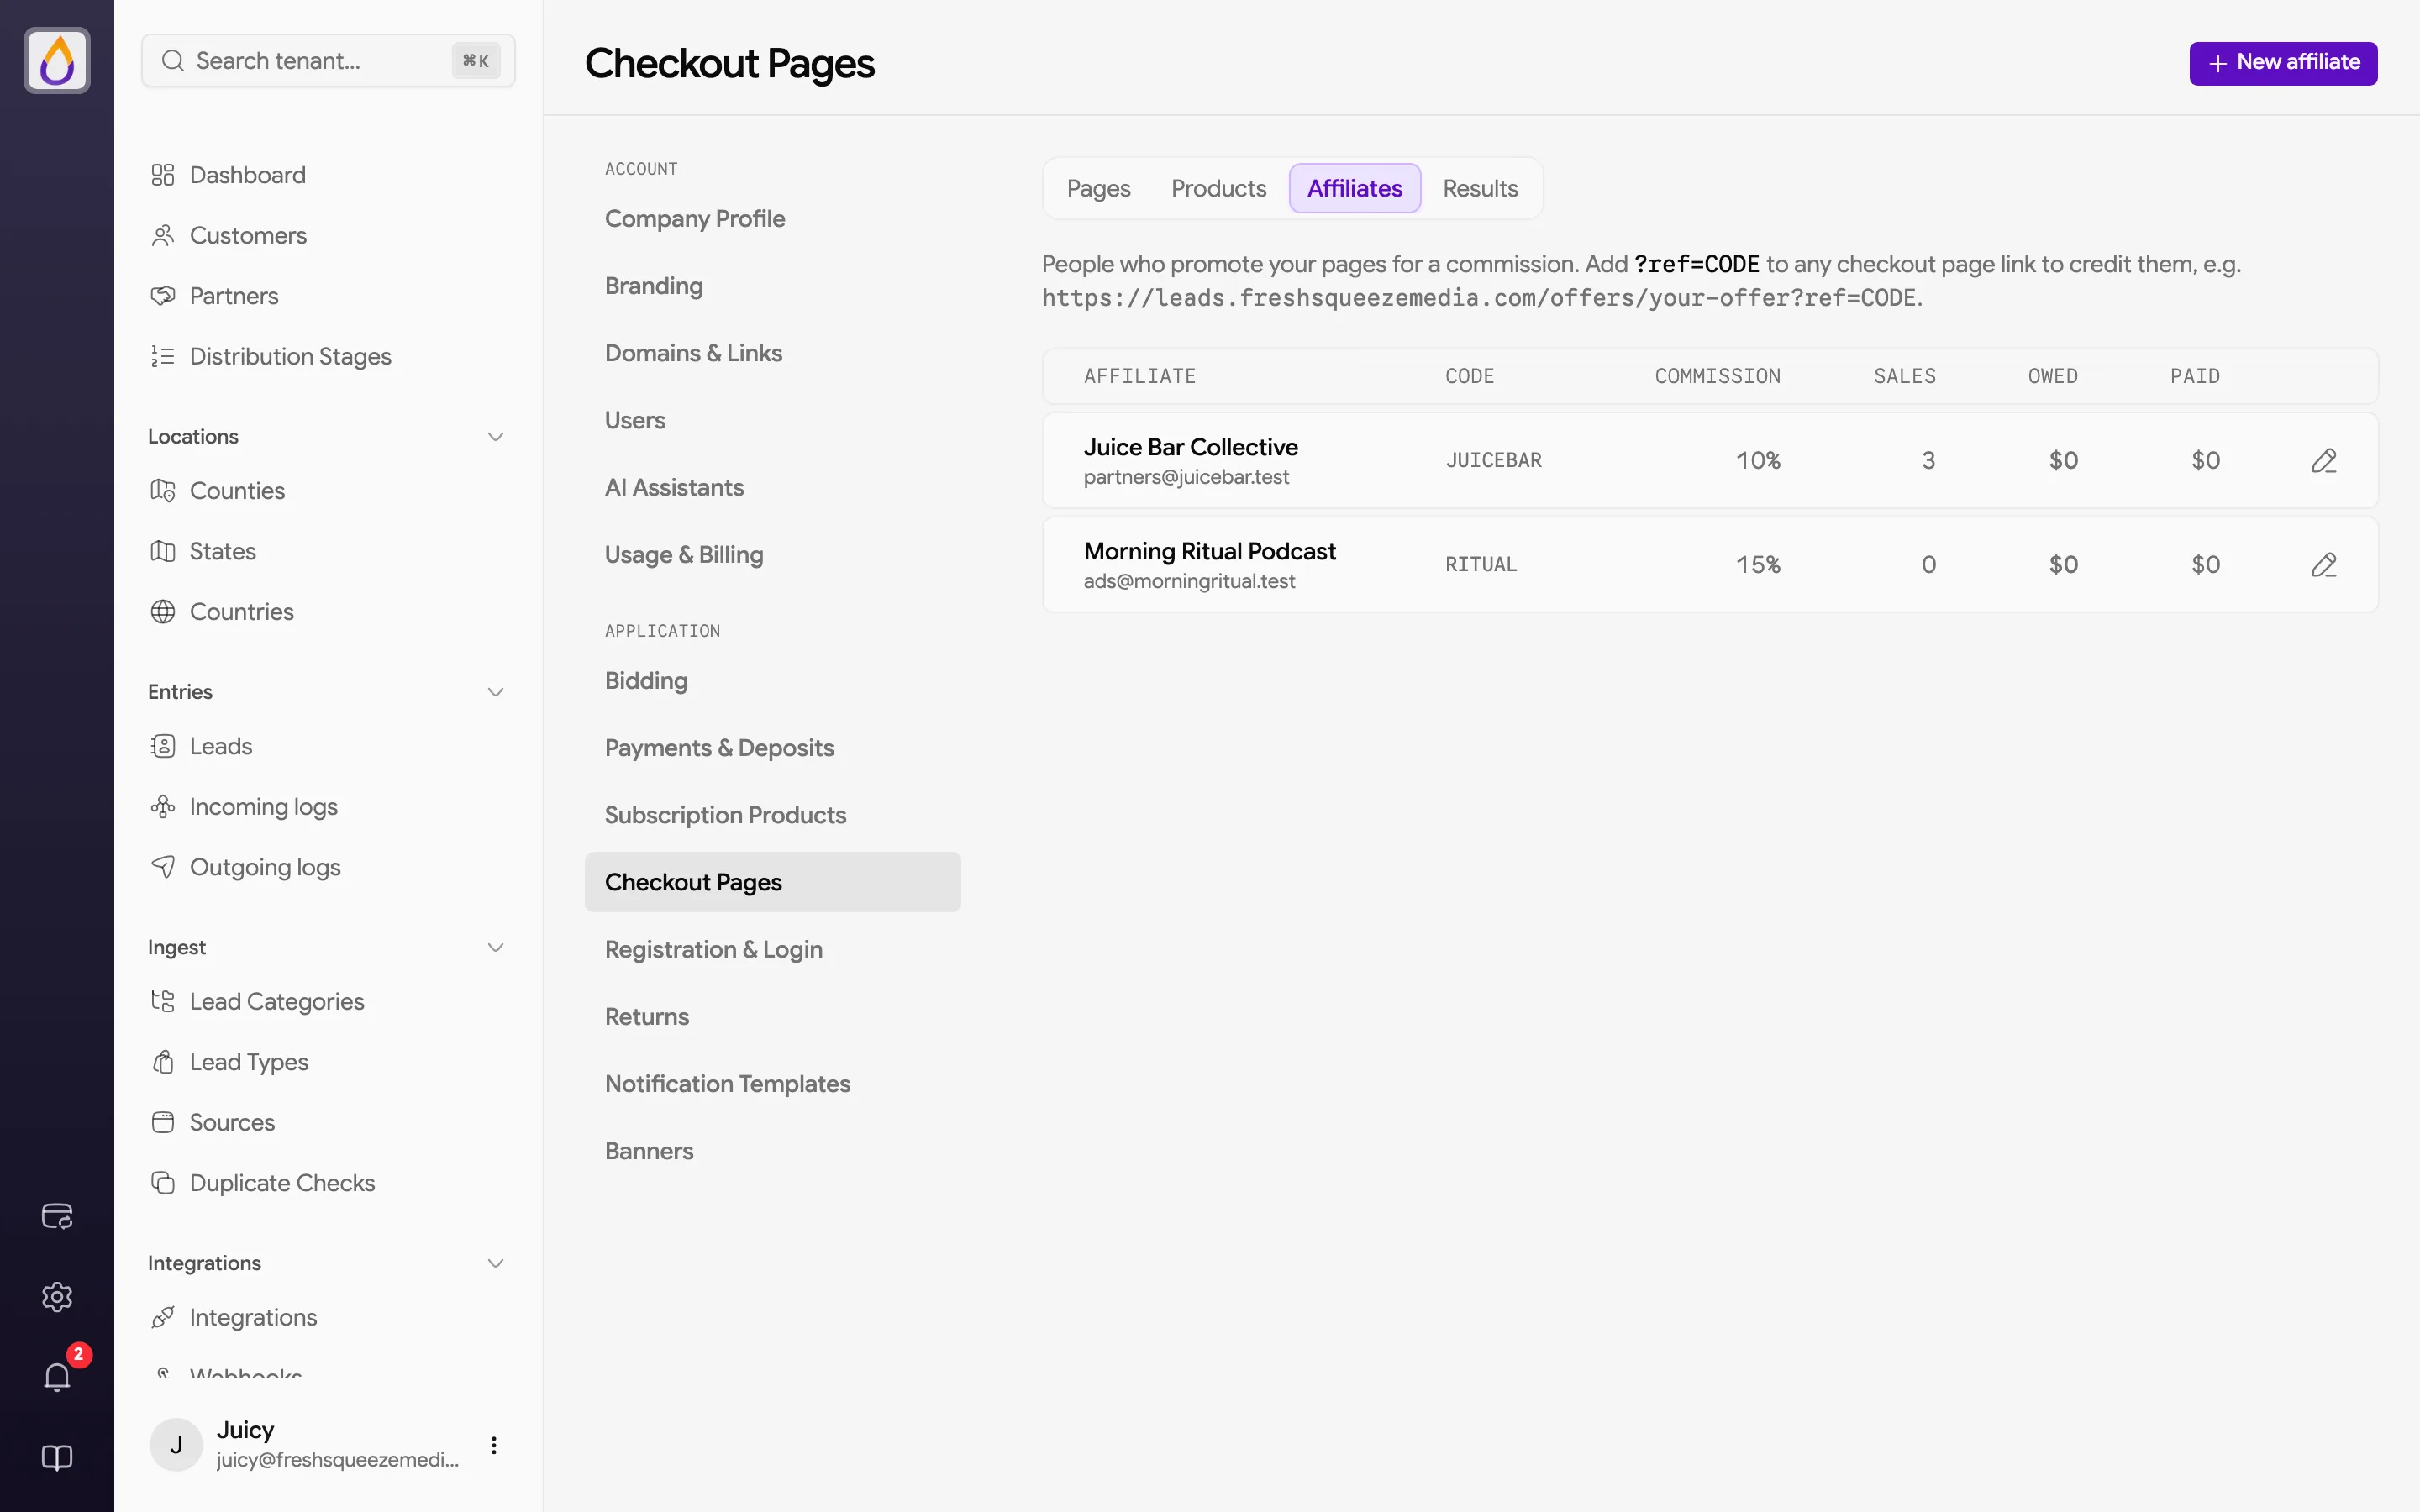Switch to the Results tab

1480,188
